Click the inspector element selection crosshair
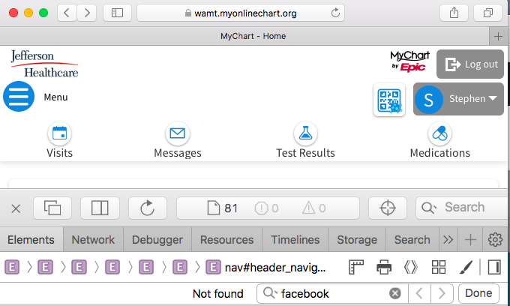The image size is (510, 306). point(388,208)
